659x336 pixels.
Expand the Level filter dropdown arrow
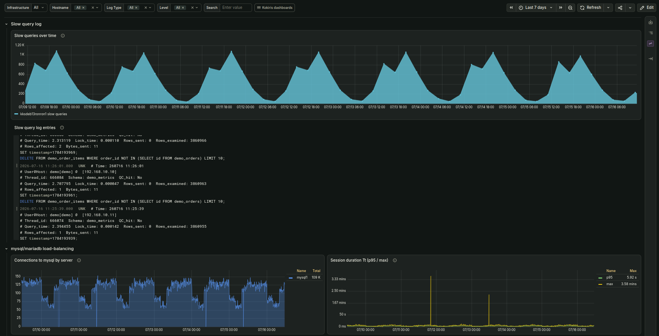point(197,8)
